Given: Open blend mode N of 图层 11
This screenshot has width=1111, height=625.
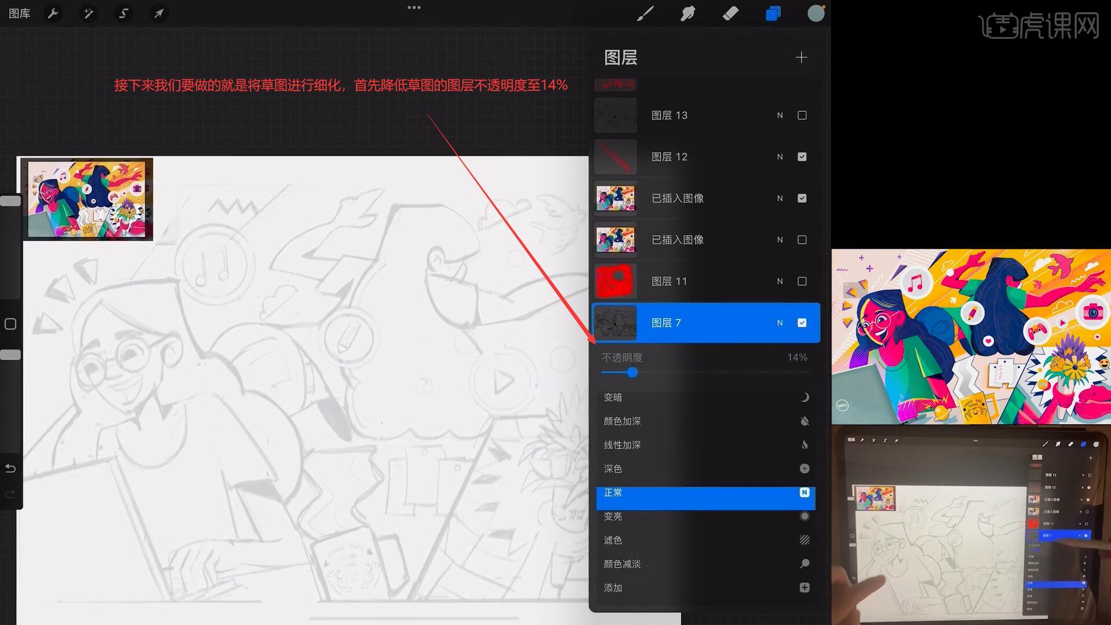Looking at the screenshot, I should 780,281.
